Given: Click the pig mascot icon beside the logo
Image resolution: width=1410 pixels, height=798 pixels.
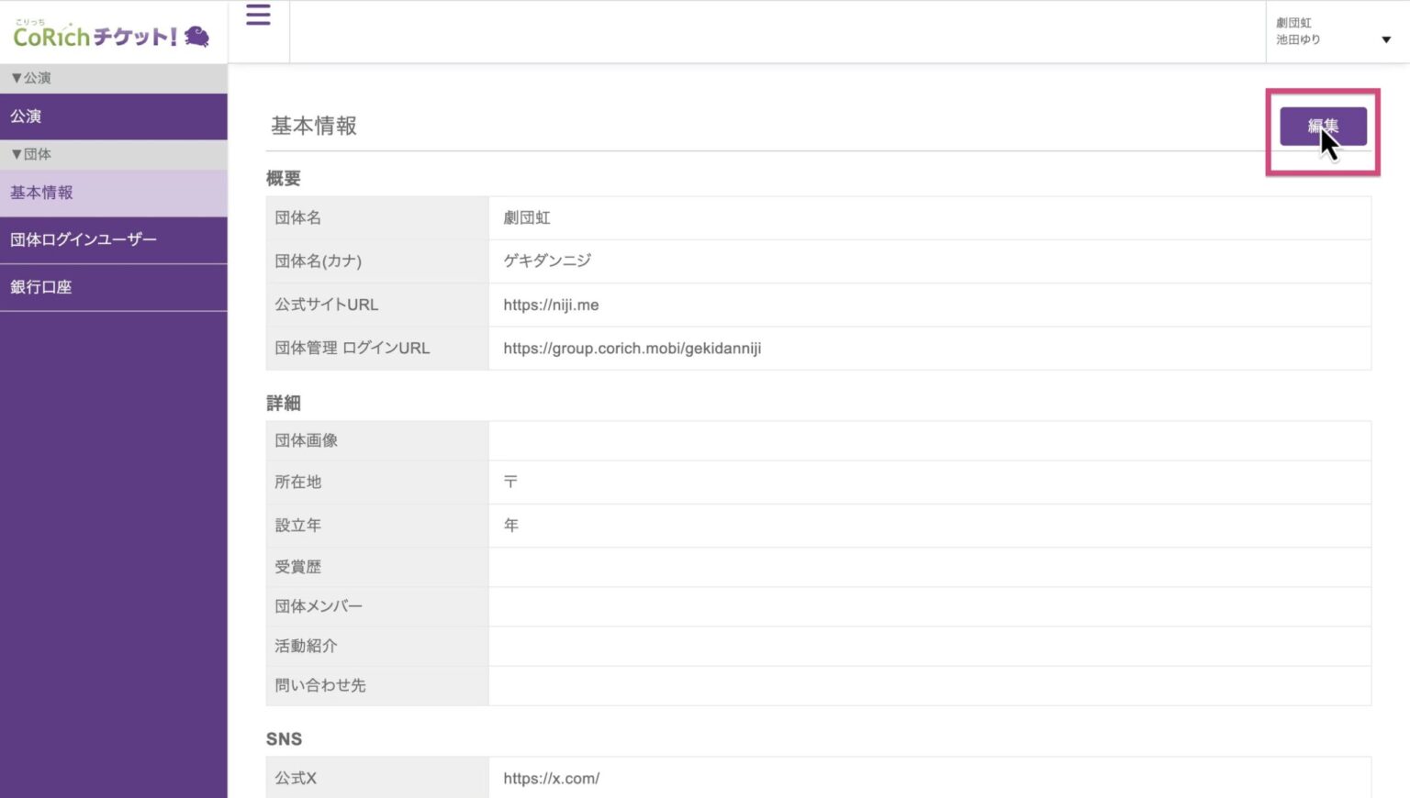Looking at the screenshot, I should click(196, 37).
